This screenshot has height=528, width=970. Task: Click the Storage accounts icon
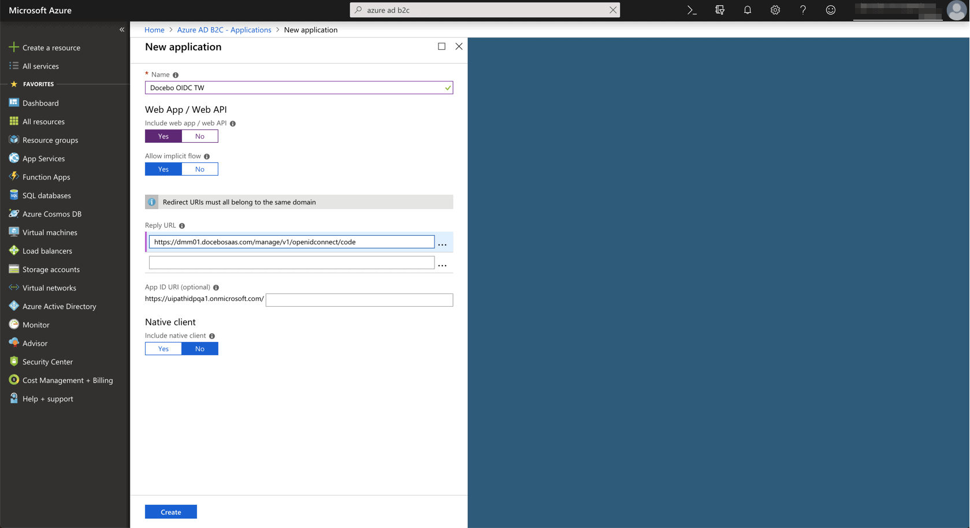pyautogui.click(x=14, y=269)
